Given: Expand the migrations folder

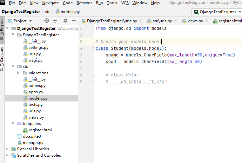Looking at the screenshot, I should coord(19,73).
